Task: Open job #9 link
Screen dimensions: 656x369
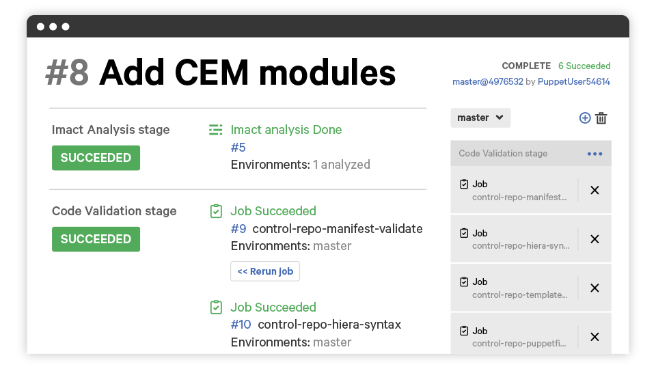Action: 238,229
